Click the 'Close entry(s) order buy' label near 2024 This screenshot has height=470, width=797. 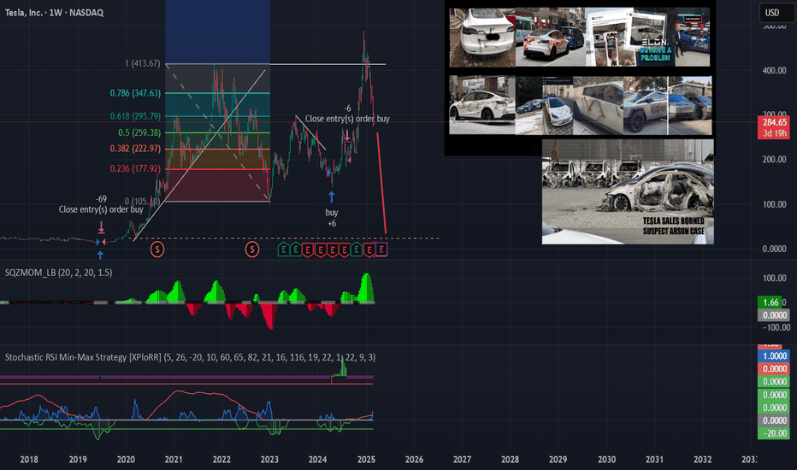pyautogui.click(x=347, y=119)
